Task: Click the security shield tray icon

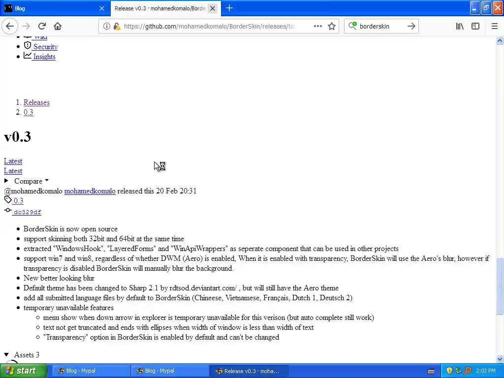Action: pyautogui.click(x=449, y=371)
